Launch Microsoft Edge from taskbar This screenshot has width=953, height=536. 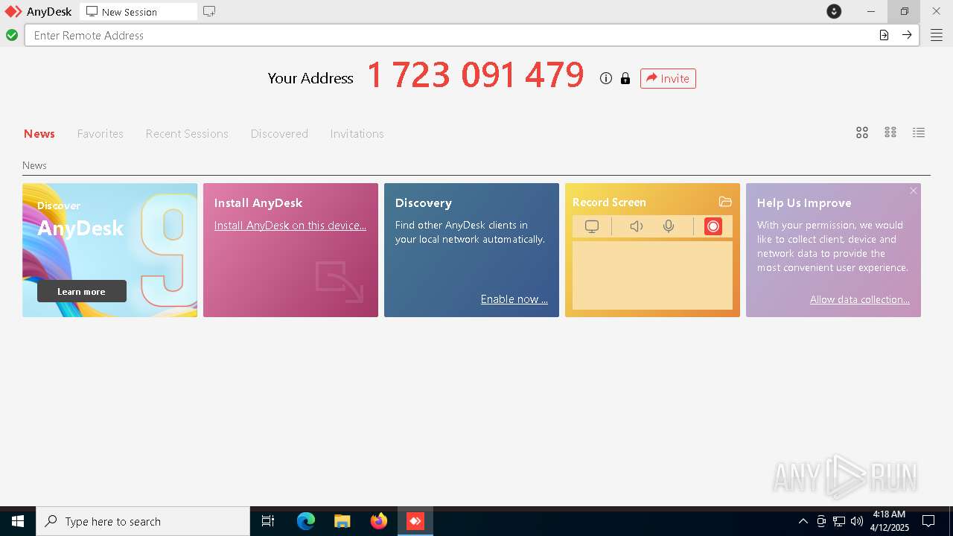306,521
